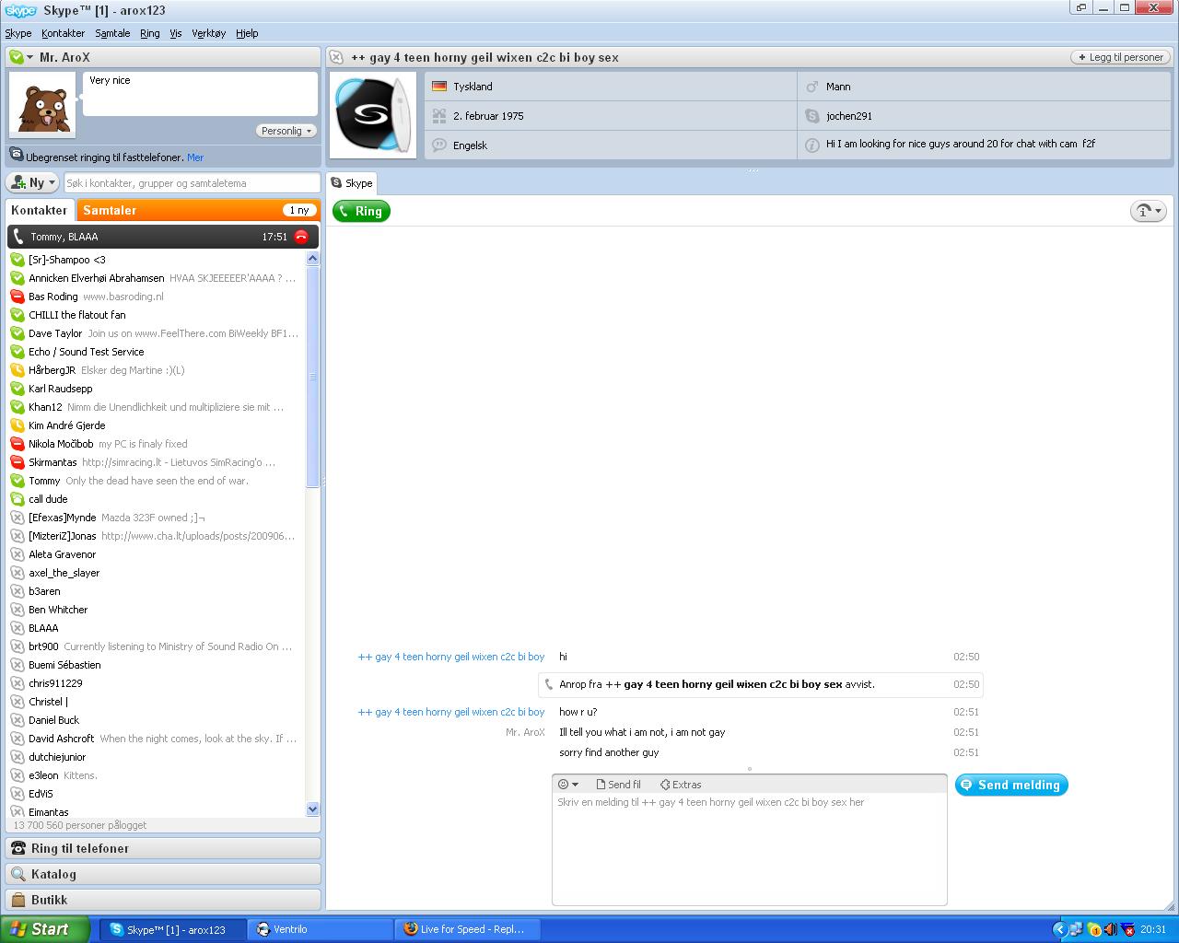The width and height of the screenshot is (1179, 943).
Task: Open the Personlig dropdown
Action: point(286,131)
